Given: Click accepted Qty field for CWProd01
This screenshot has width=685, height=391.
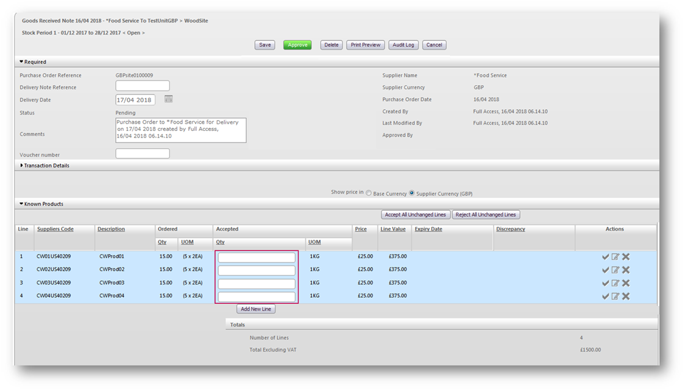Looking at the screenshot, I should [x=257, y=258].
